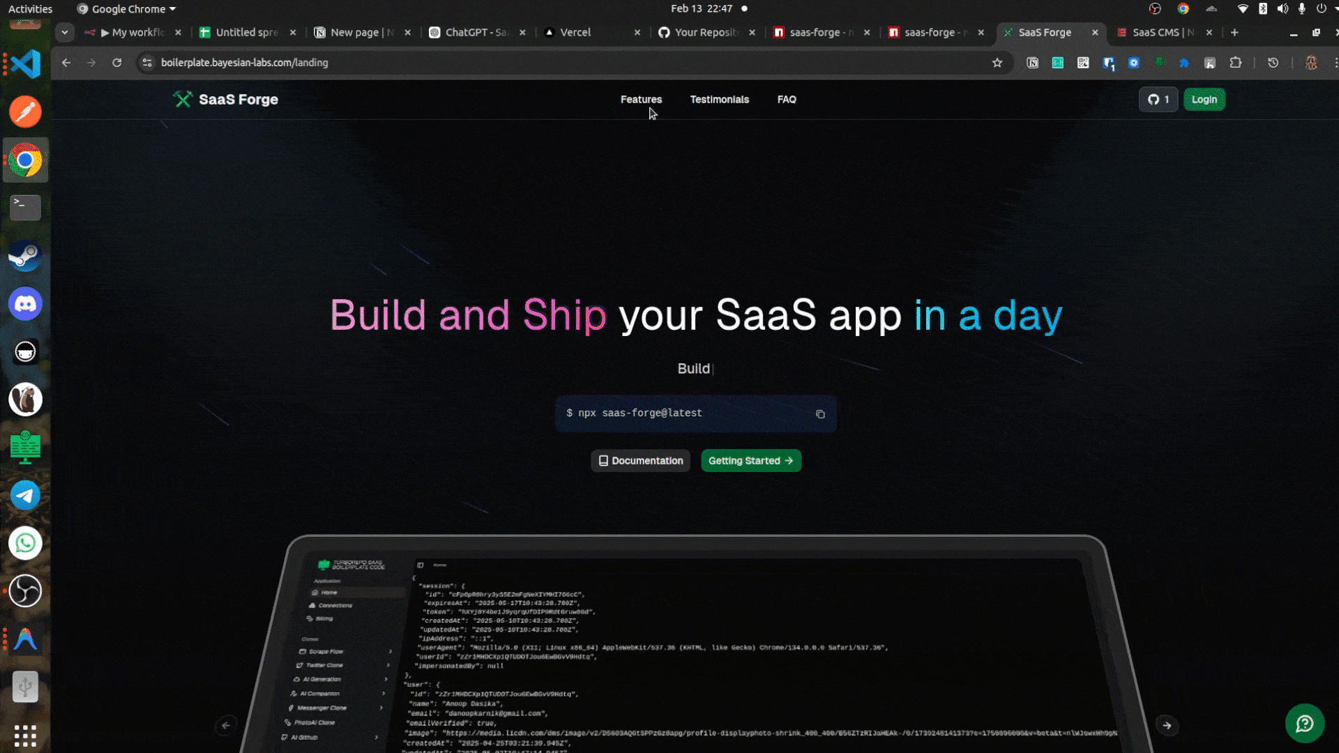This screenshot has height=753, width=1339.
Task: Open system tray power menu
Action: pyautogui.click(x=1322, y=9)
